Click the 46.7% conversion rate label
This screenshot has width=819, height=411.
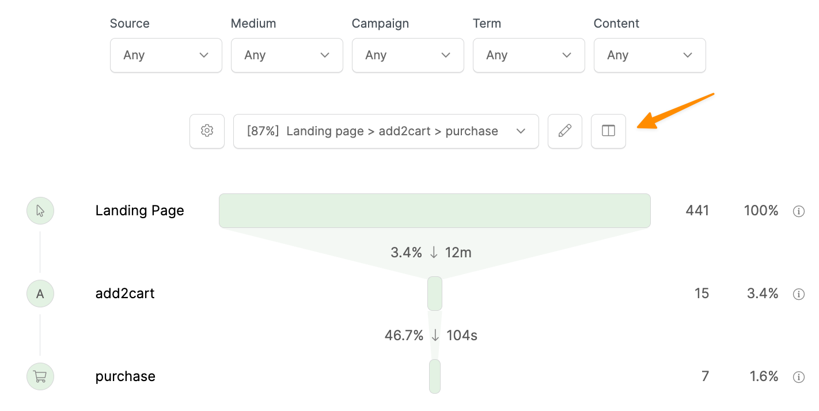point(404,335)
